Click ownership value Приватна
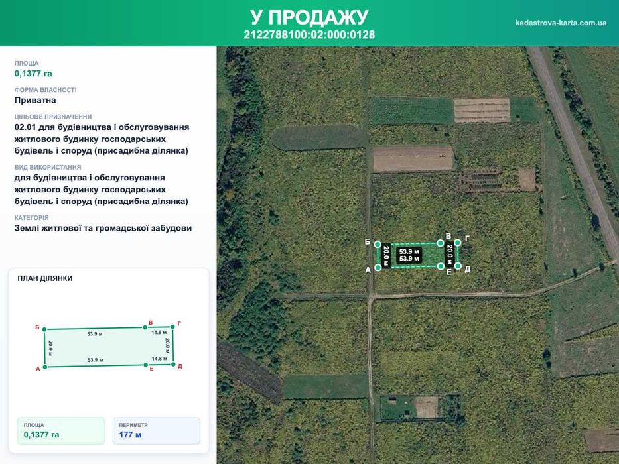The image size is (619, 464). point(35,100)
